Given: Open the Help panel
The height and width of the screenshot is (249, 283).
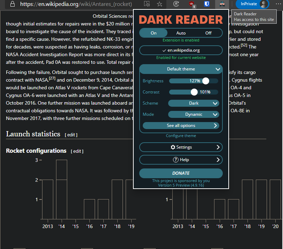Looking at the screenshot, I should [181, 160].
